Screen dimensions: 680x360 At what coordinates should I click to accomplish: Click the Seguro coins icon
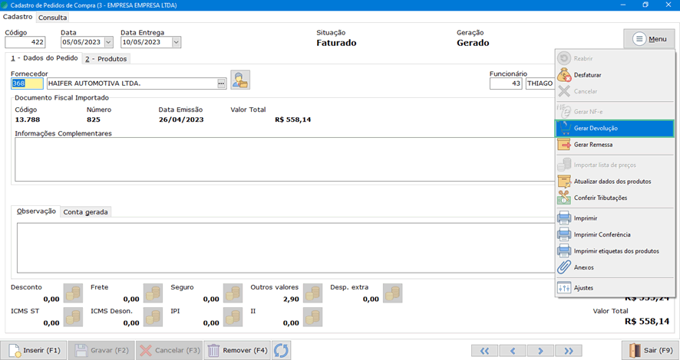point(233,293)
